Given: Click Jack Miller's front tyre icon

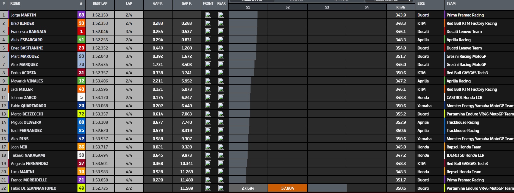Looking at the screenshot, I should click(208, 89).
